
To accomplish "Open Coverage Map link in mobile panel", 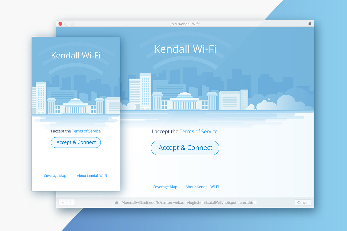I will [x=55, y=176].
